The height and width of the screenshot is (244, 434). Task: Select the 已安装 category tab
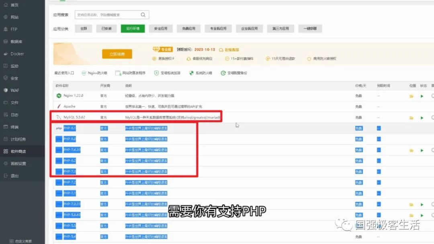[x=106, y=28]
